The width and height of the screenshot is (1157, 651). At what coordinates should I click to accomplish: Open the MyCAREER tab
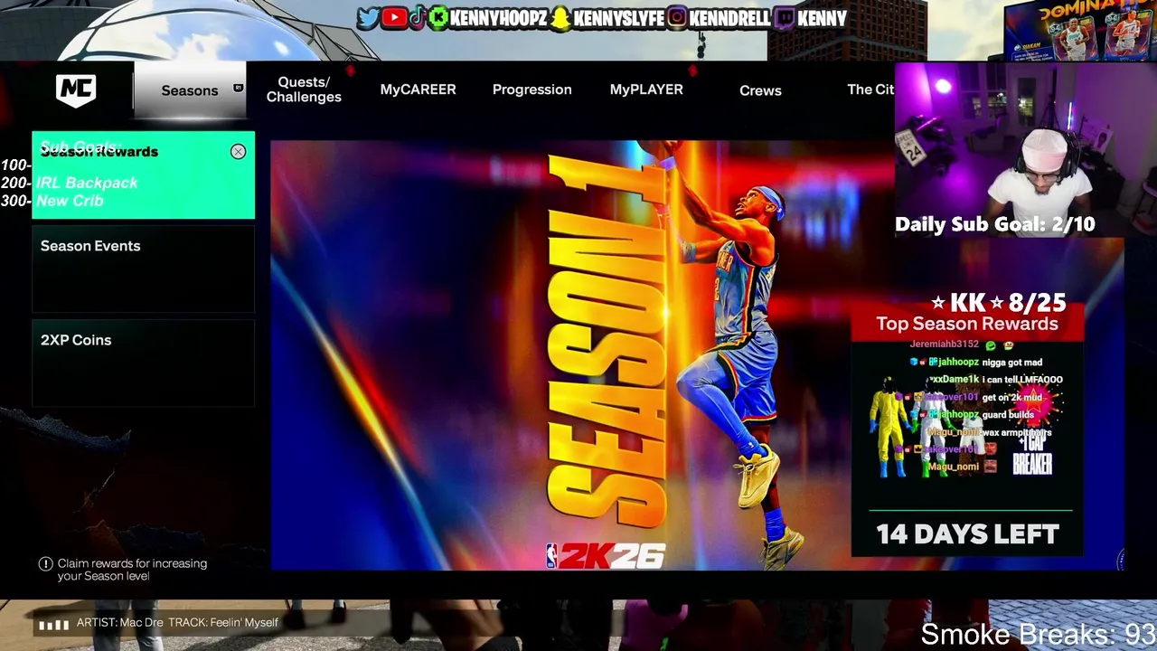coord(418,90)
